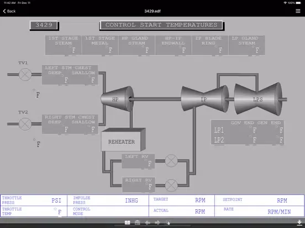Click the Left RV valve symbol
This screenshot has height=228, width=305.
pos(171,161)
